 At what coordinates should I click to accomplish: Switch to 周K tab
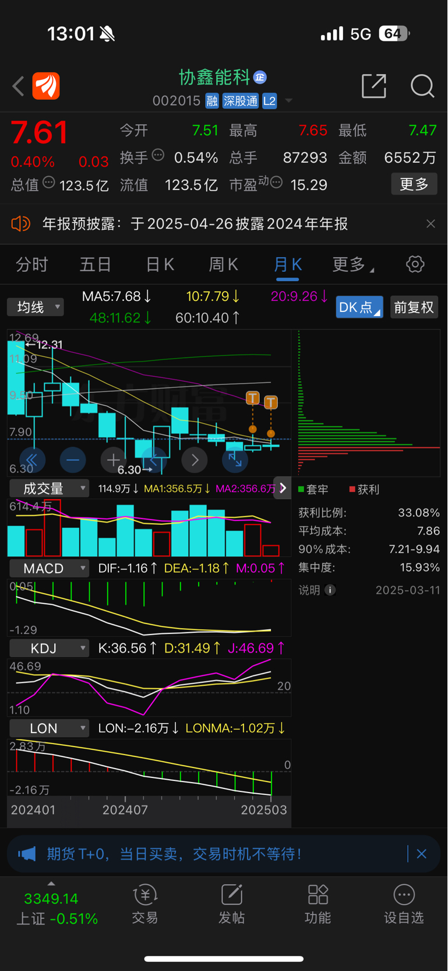(x=224, y=264)
